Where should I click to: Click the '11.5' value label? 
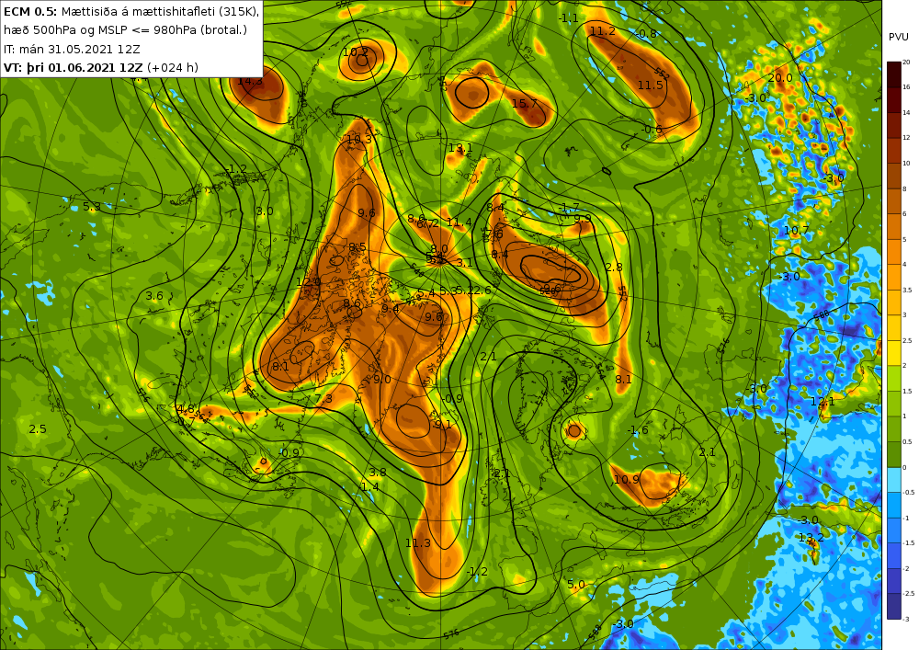[x=650, y=85]
